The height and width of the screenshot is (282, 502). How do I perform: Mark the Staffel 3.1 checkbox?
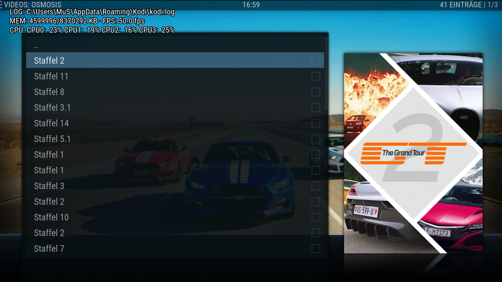pyautogui.click(x=316, y=108)
